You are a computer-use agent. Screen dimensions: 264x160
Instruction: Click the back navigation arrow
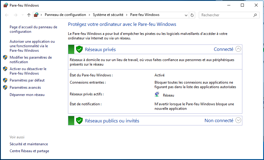coord(7,15)
